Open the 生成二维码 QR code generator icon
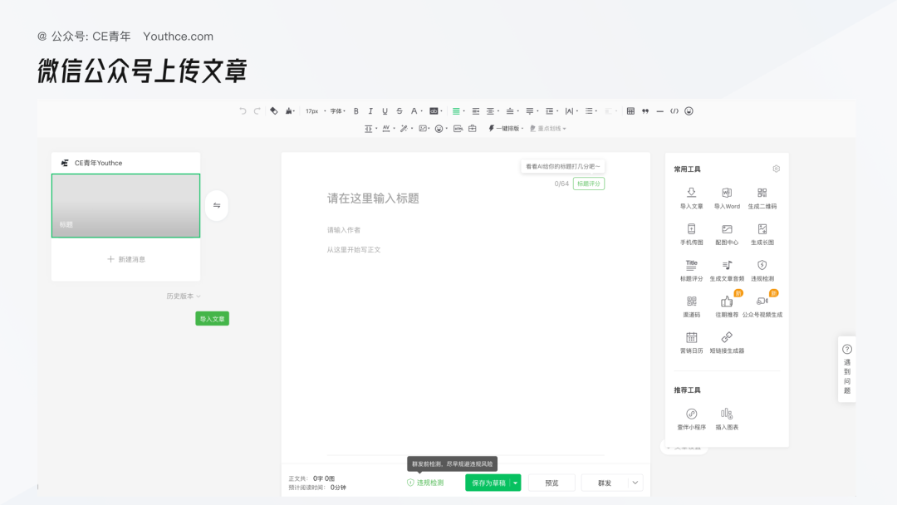This screenshot has width=897, height=505. [764, 194]
